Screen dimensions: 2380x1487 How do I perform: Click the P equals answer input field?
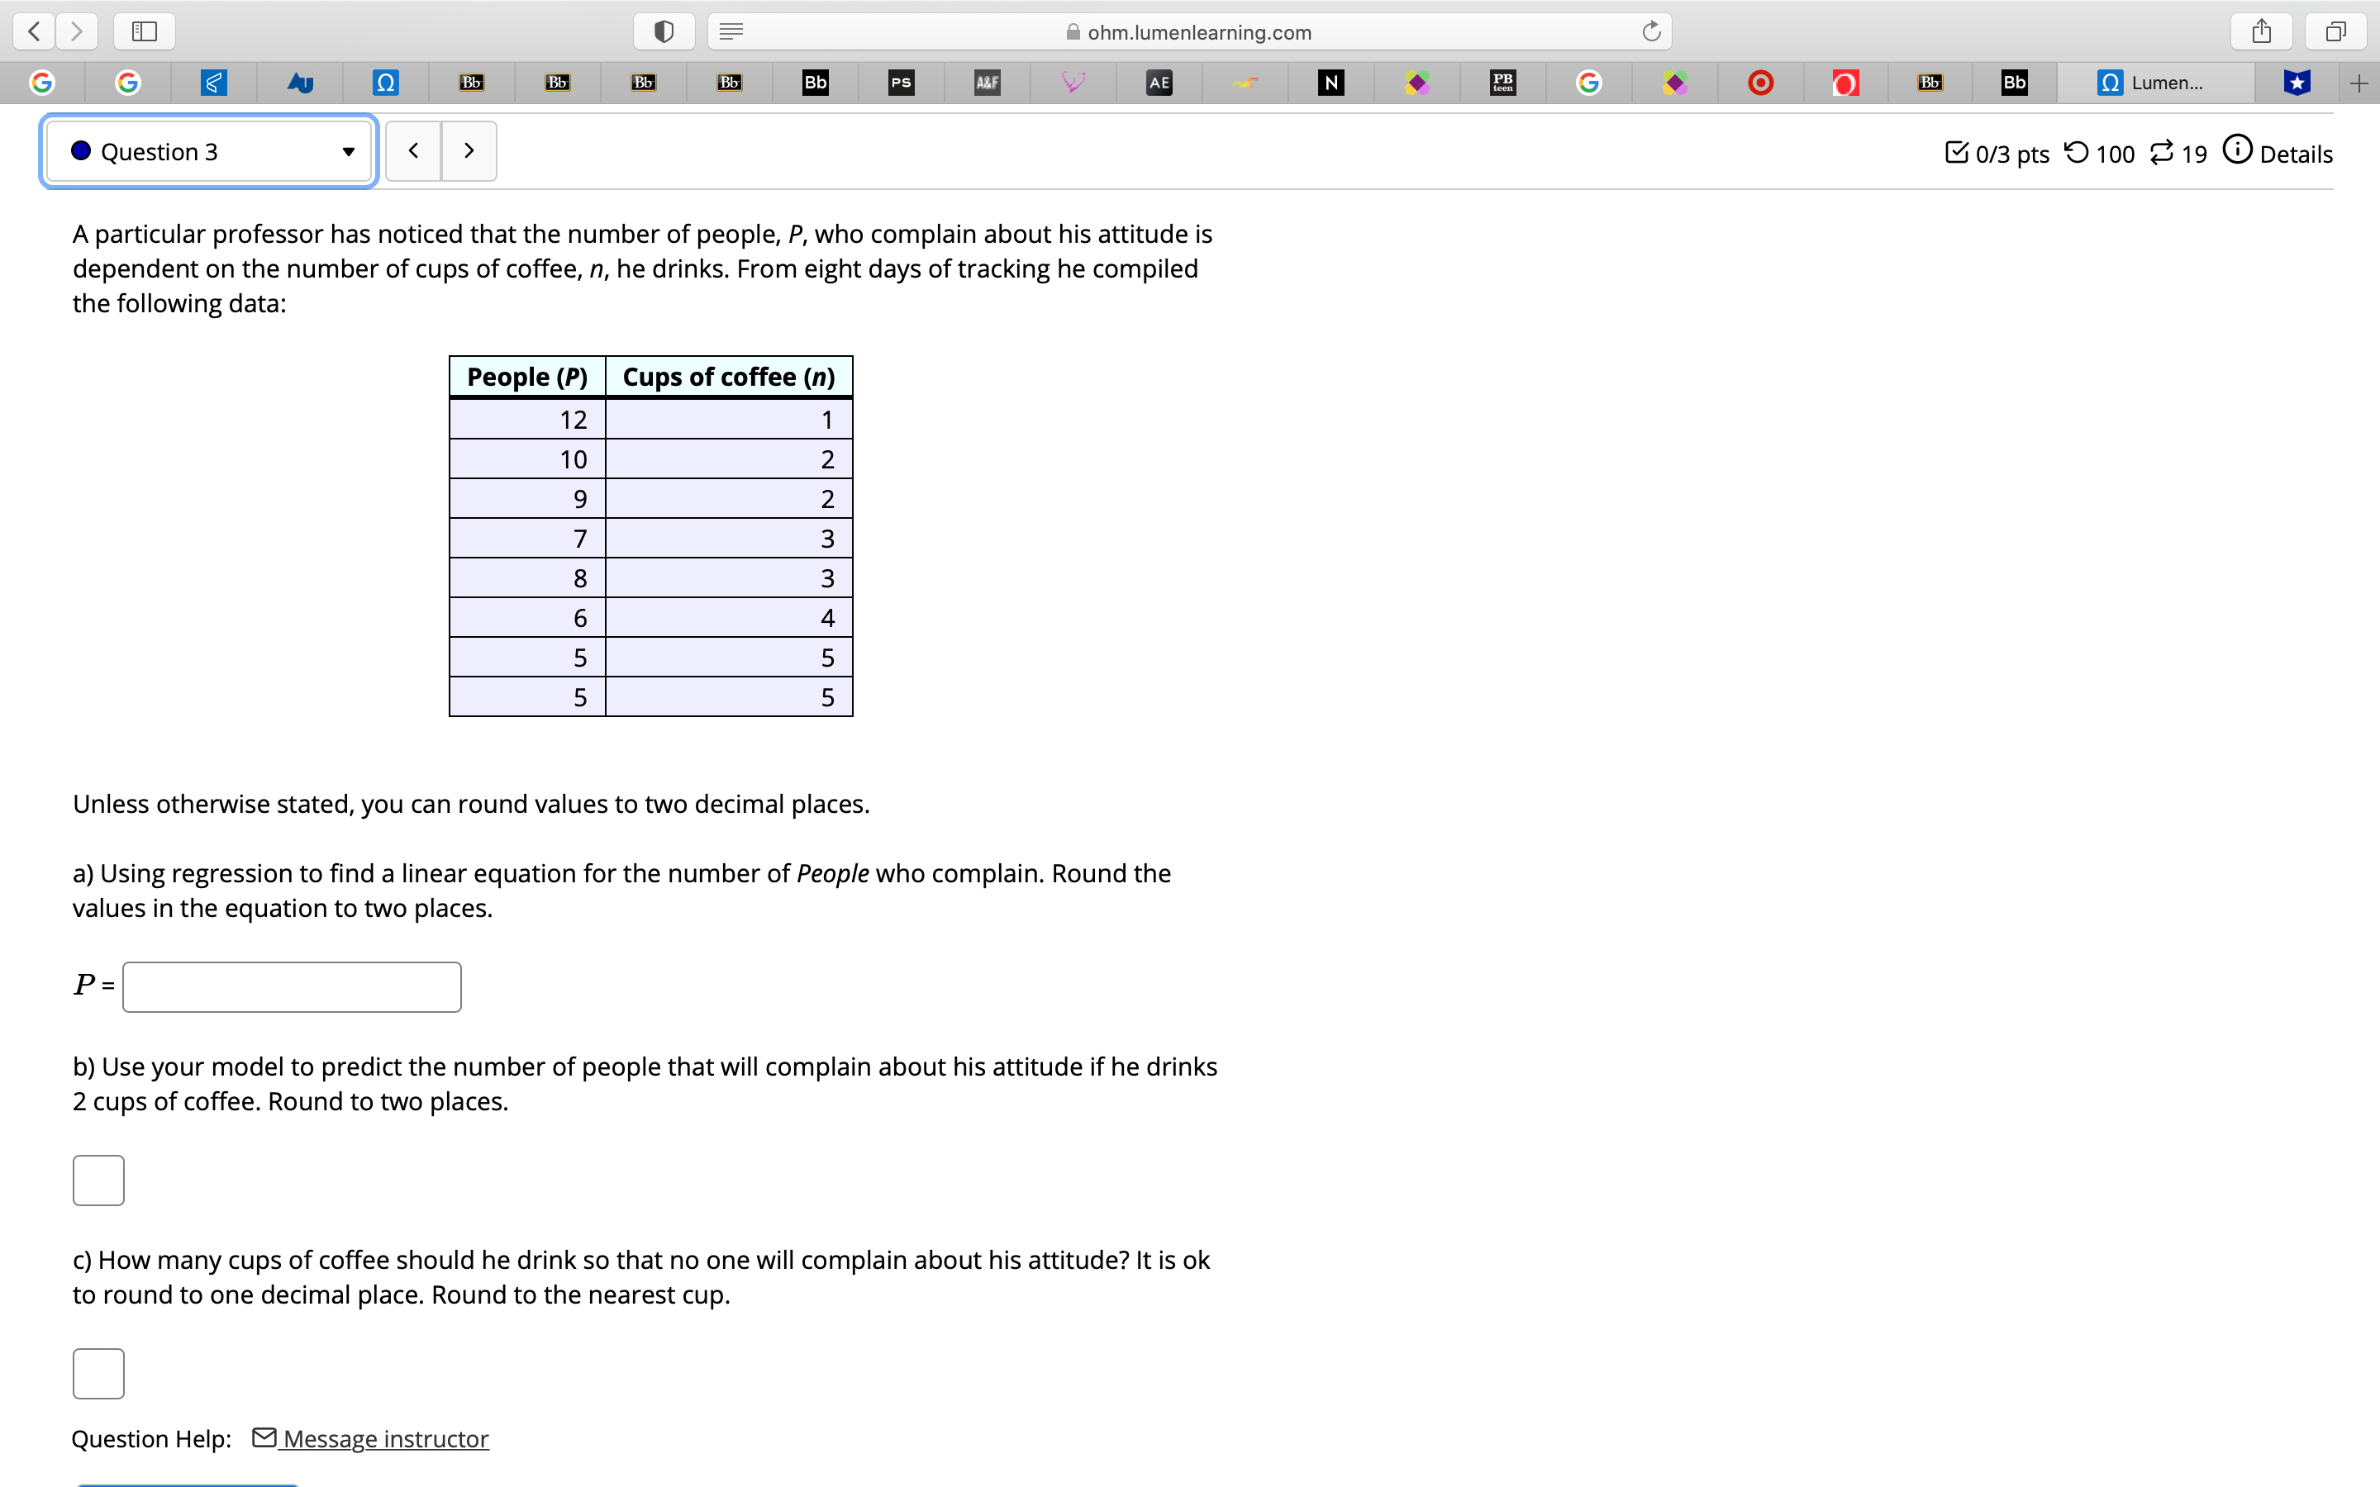(x=290, y=986)
